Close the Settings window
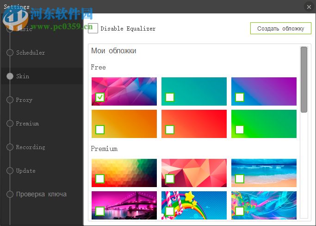Viewport: 316px width, 226px height. [x=309, y=7]
